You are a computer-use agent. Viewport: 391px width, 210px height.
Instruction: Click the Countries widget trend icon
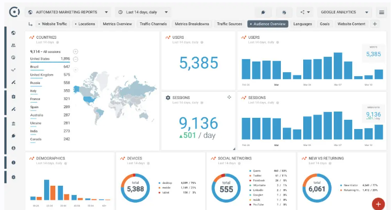[32, 37]
